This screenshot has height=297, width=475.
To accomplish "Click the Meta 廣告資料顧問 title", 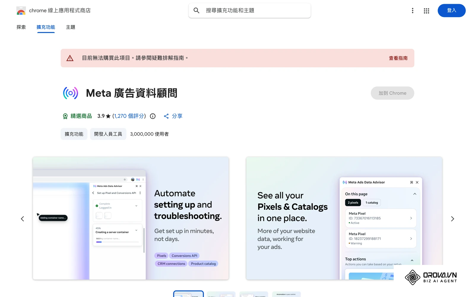I will tap(132, 93).
